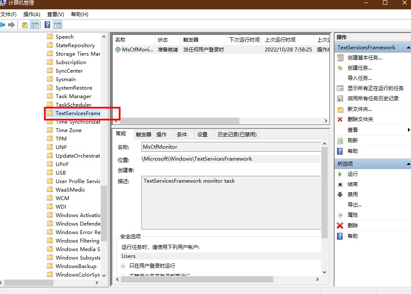Click the icon for 启用所有任务历史记录

click(x=340, y=99)
